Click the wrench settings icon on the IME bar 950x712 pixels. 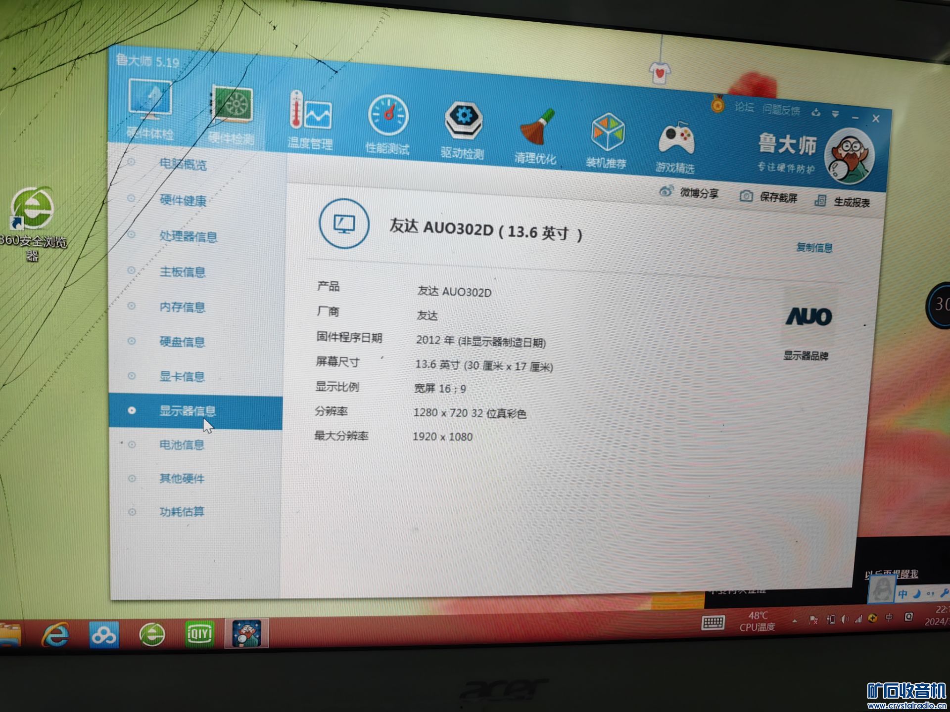[944, 592]
